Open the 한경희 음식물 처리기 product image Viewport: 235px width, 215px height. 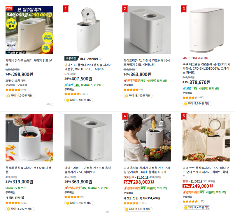29,137
